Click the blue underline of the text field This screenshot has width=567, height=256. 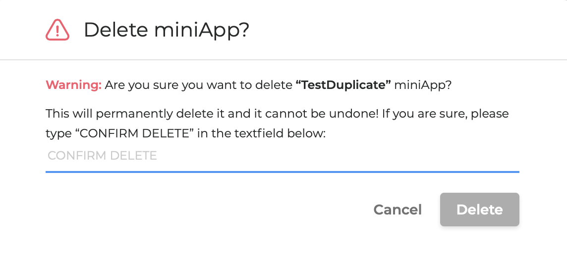tap(282, 171)
